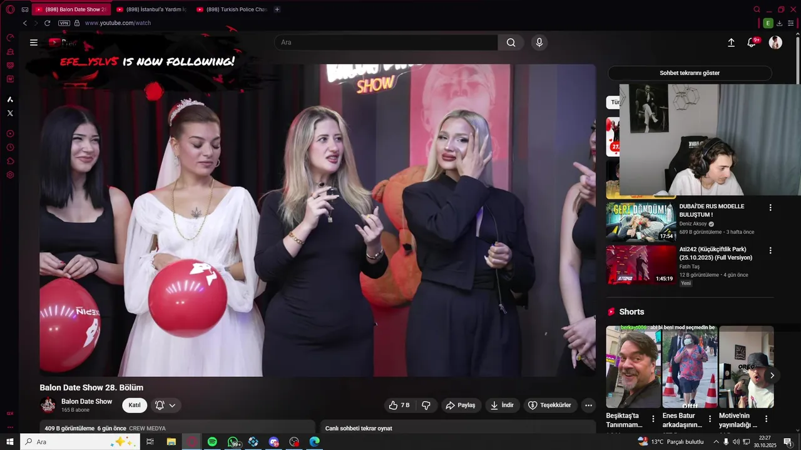801x450 pixels.
Task: Play Beşiktaş'ta Tanınmam short
Action: (633, 367)
